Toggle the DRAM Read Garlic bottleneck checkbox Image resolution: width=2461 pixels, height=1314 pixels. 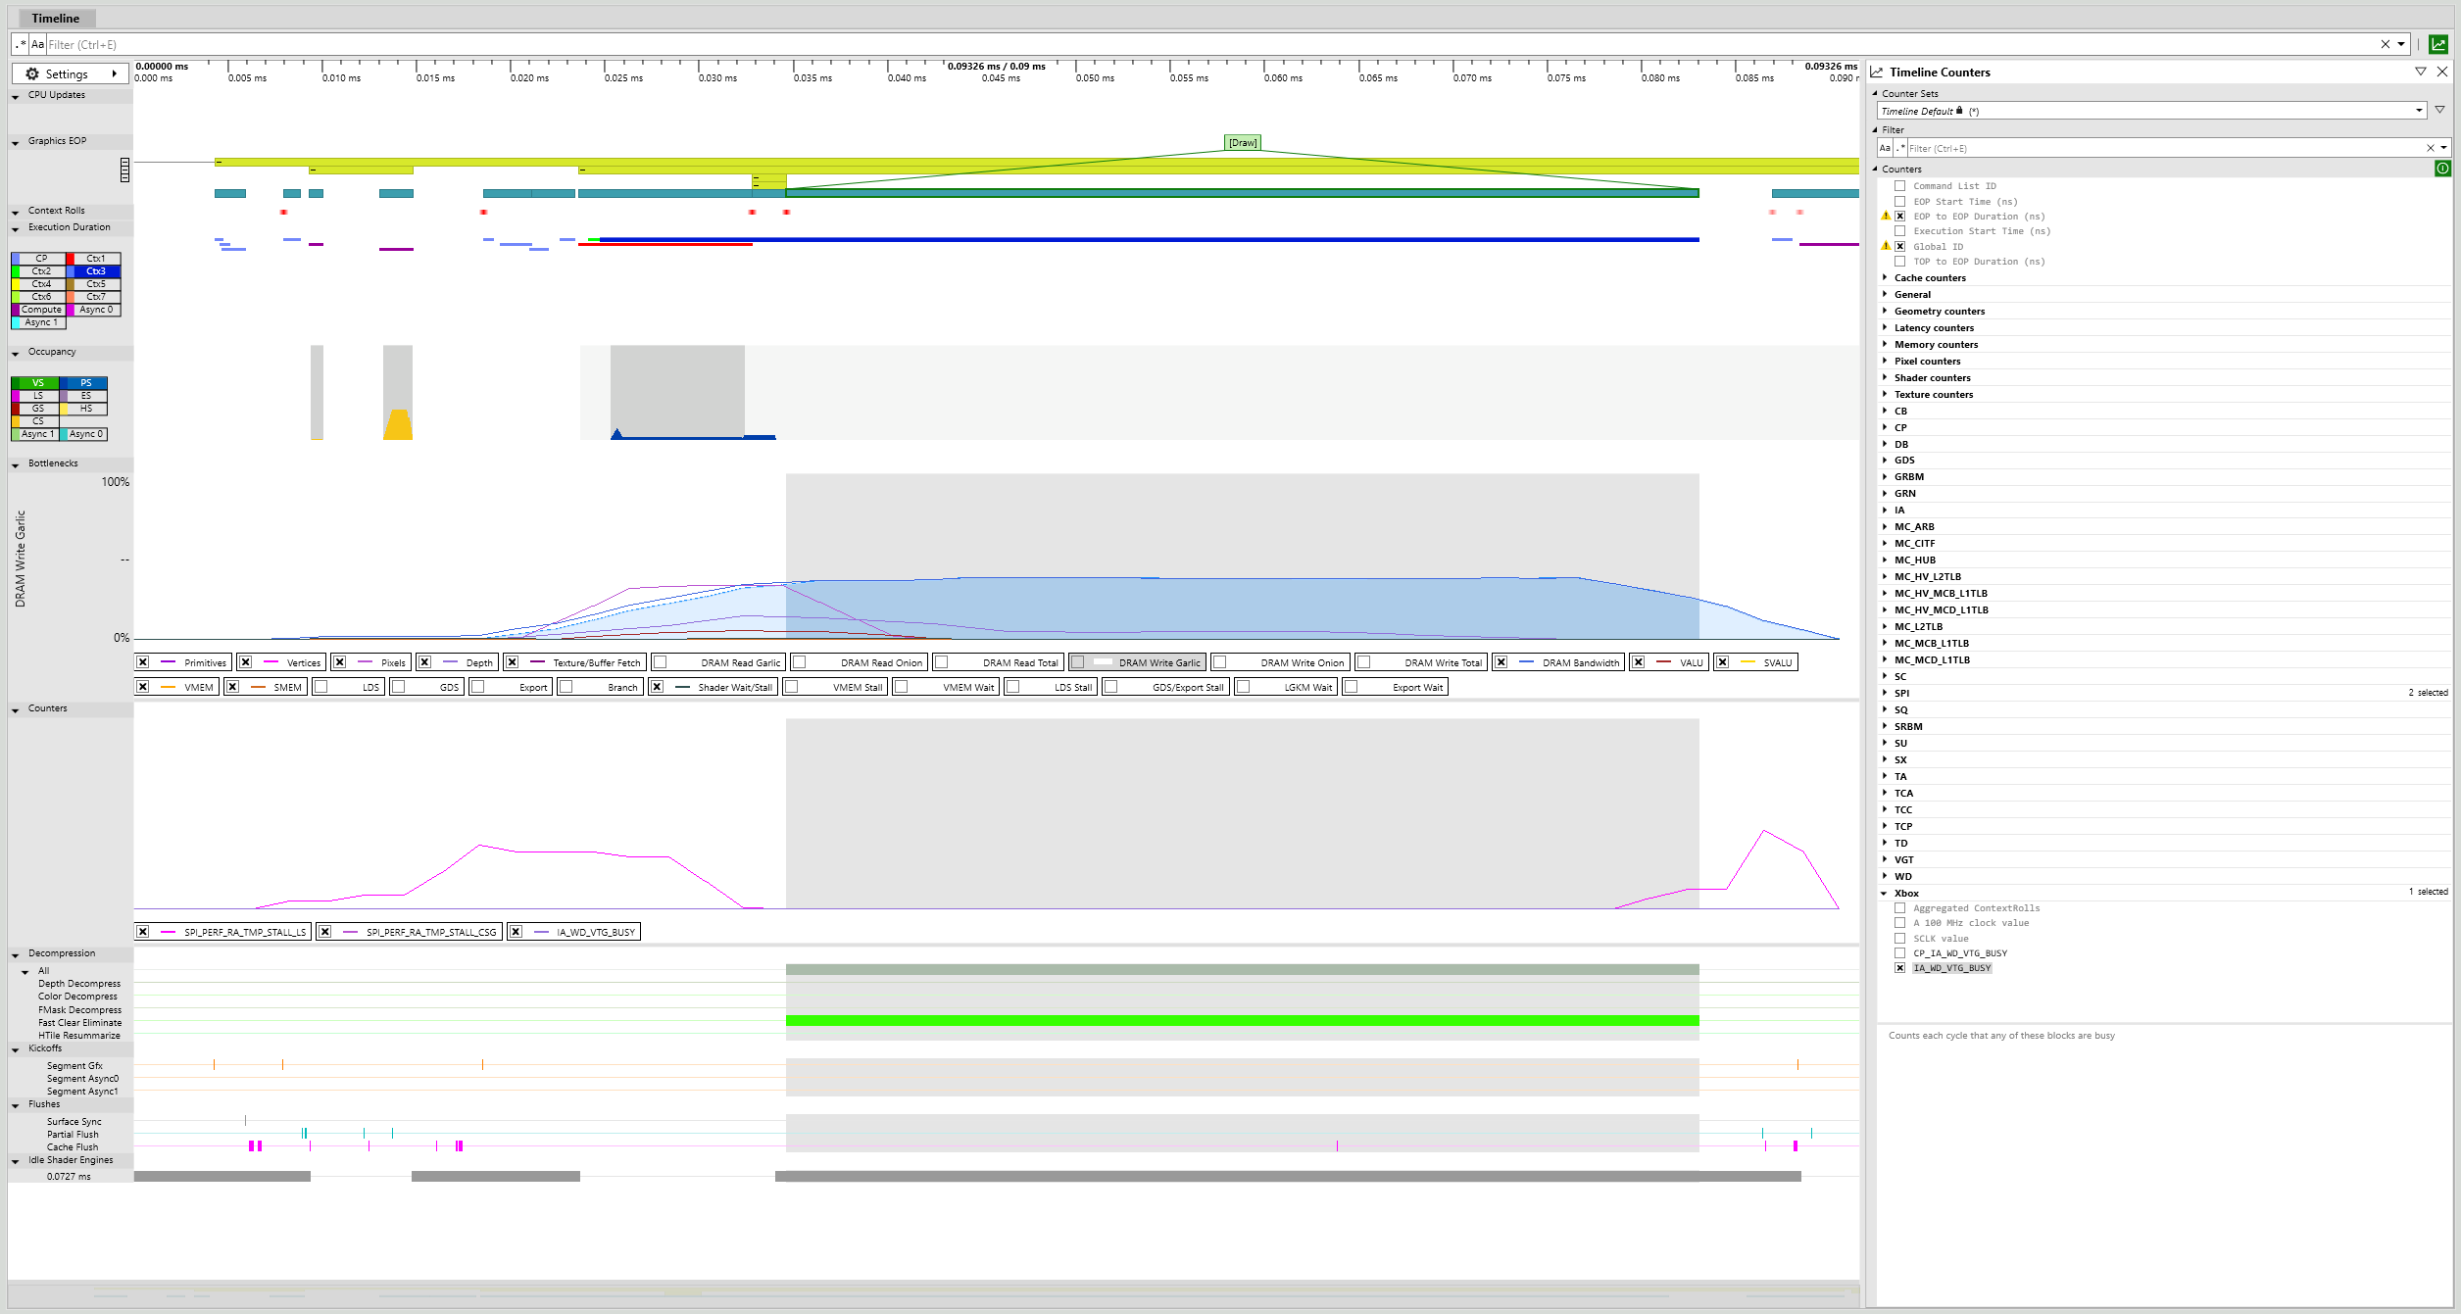[660, 662]
